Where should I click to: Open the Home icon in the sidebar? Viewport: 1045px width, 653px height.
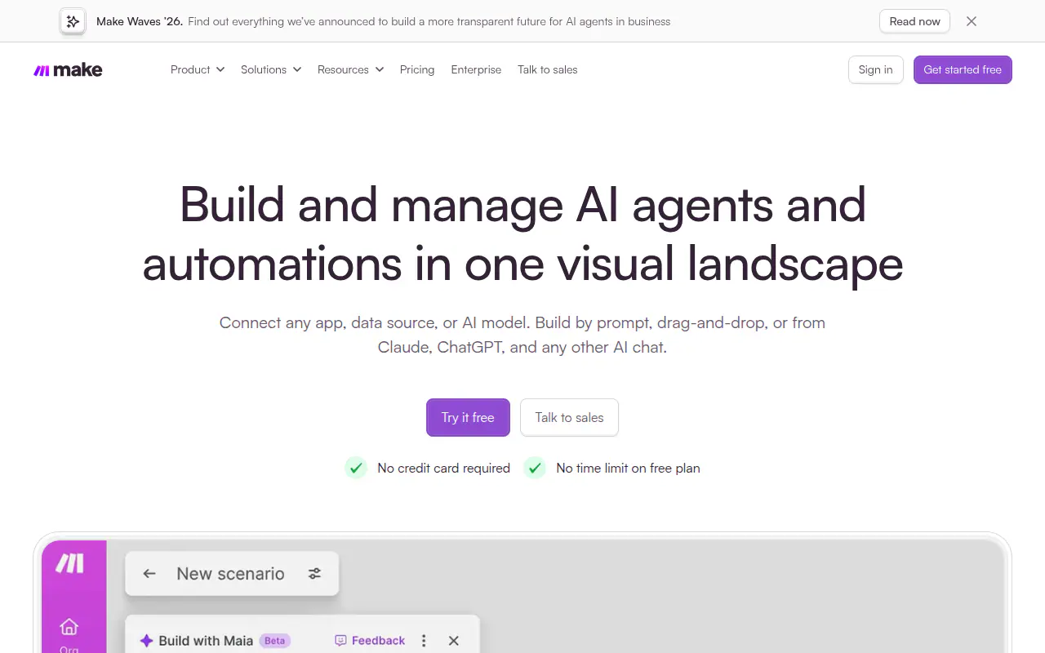(69, 627)
